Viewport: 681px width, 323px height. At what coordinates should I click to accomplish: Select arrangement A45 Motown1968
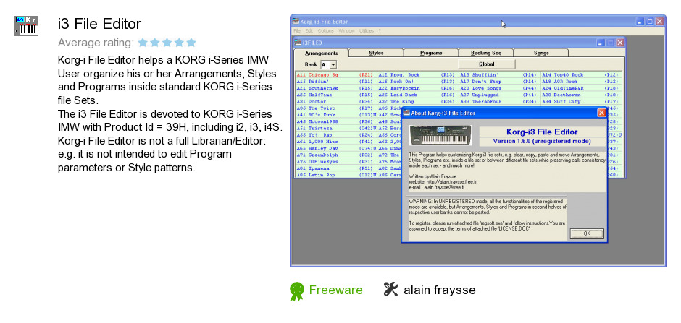tap(335, 121)
